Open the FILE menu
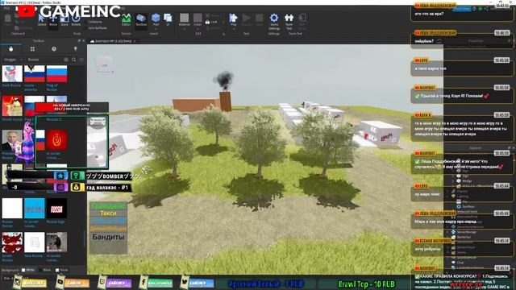This screenshot has width=516, height=290. (6, 8)
